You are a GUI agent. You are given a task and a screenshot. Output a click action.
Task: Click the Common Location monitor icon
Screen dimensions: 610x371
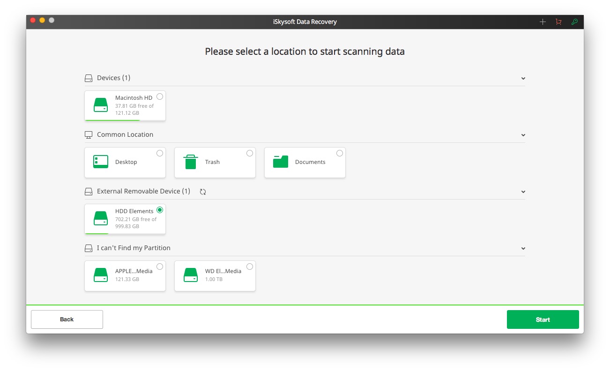[89, 135]
